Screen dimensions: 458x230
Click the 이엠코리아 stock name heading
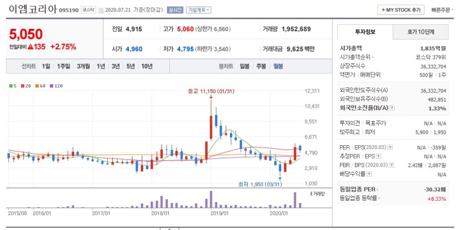(33, 9)
